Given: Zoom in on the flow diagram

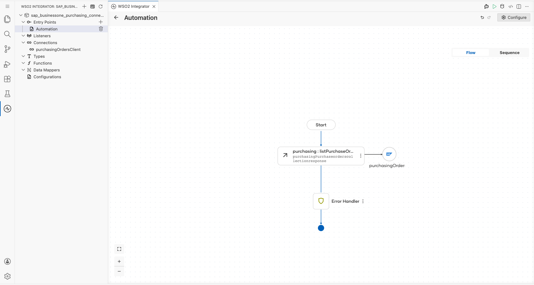Looking at the screenshot, I should coord(119,261).
